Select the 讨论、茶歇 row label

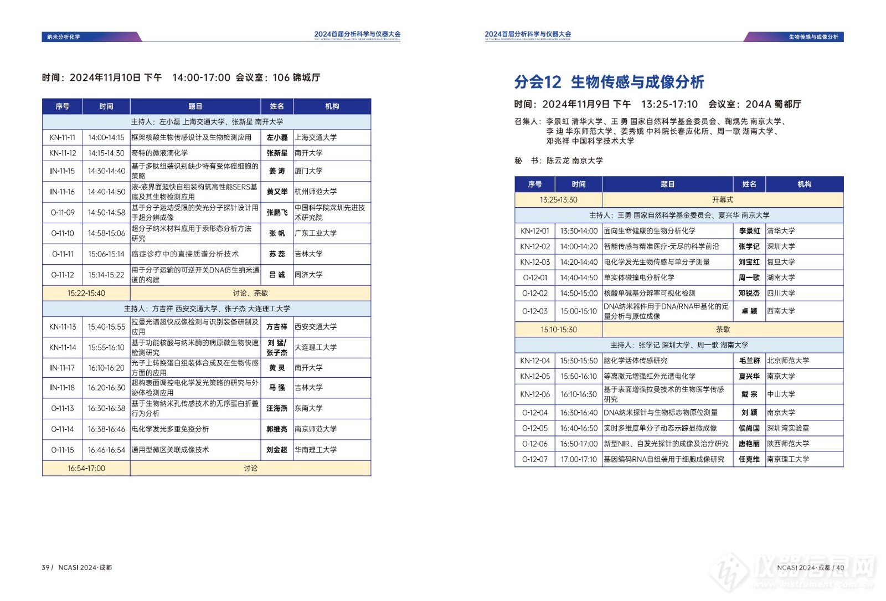(x=250, y=294)
